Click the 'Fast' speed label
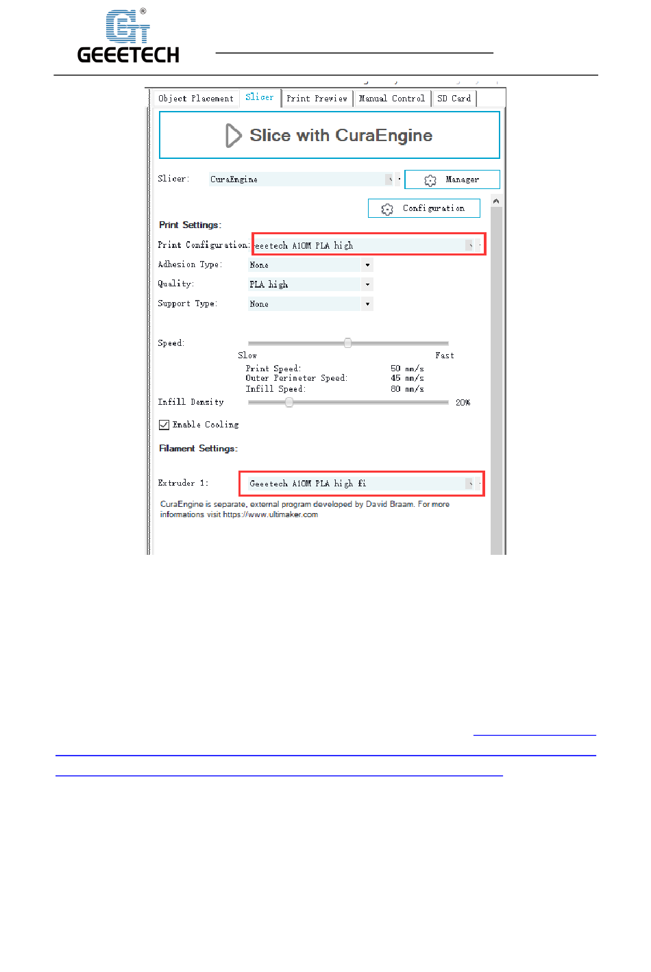This screenshot has width=651, height=972. [445, 356]
